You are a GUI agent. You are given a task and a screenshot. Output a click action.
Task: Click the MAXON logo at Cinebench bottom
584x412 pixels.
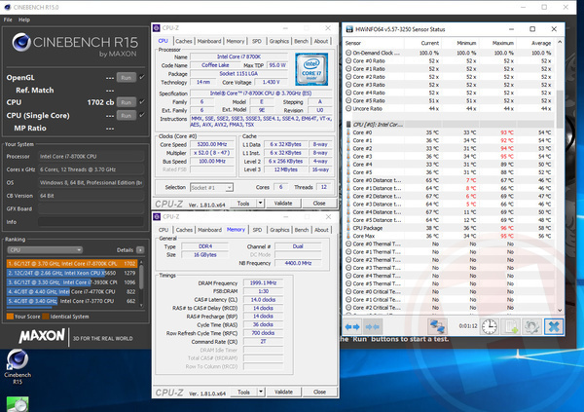click(x=42, y=336)
